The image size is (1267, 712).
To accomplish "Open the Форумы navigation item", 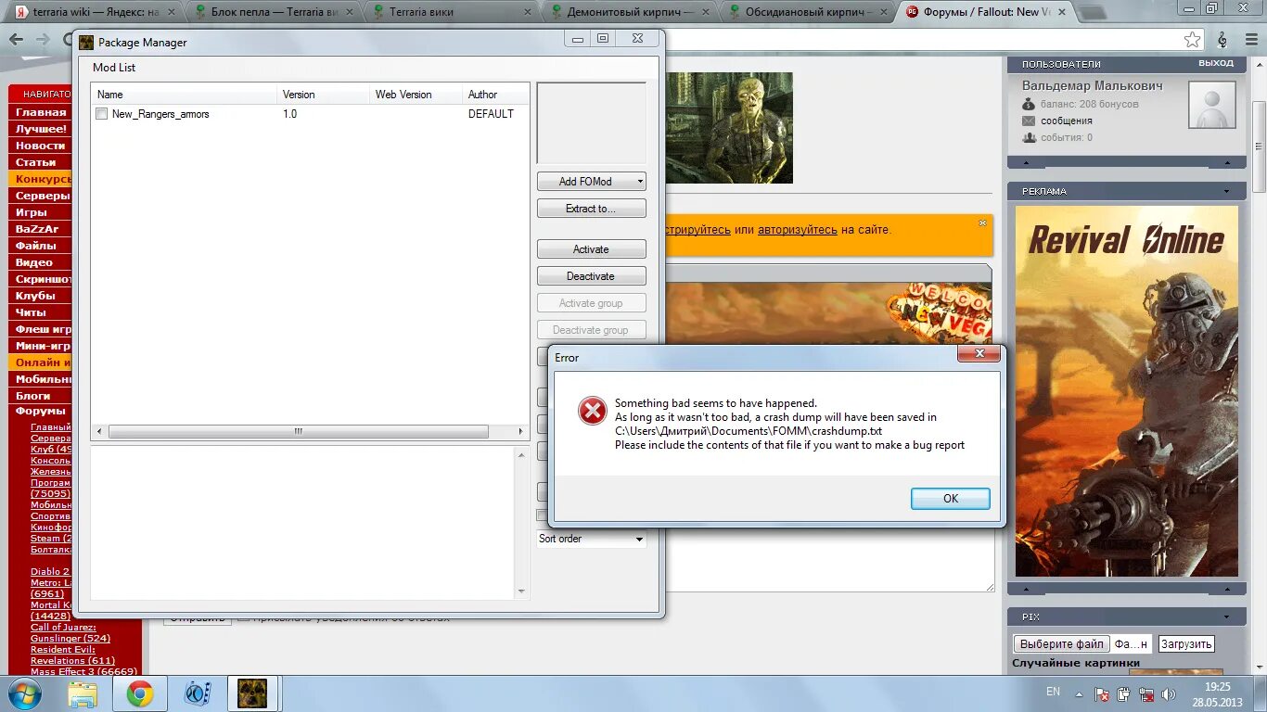I will point(41,411).
